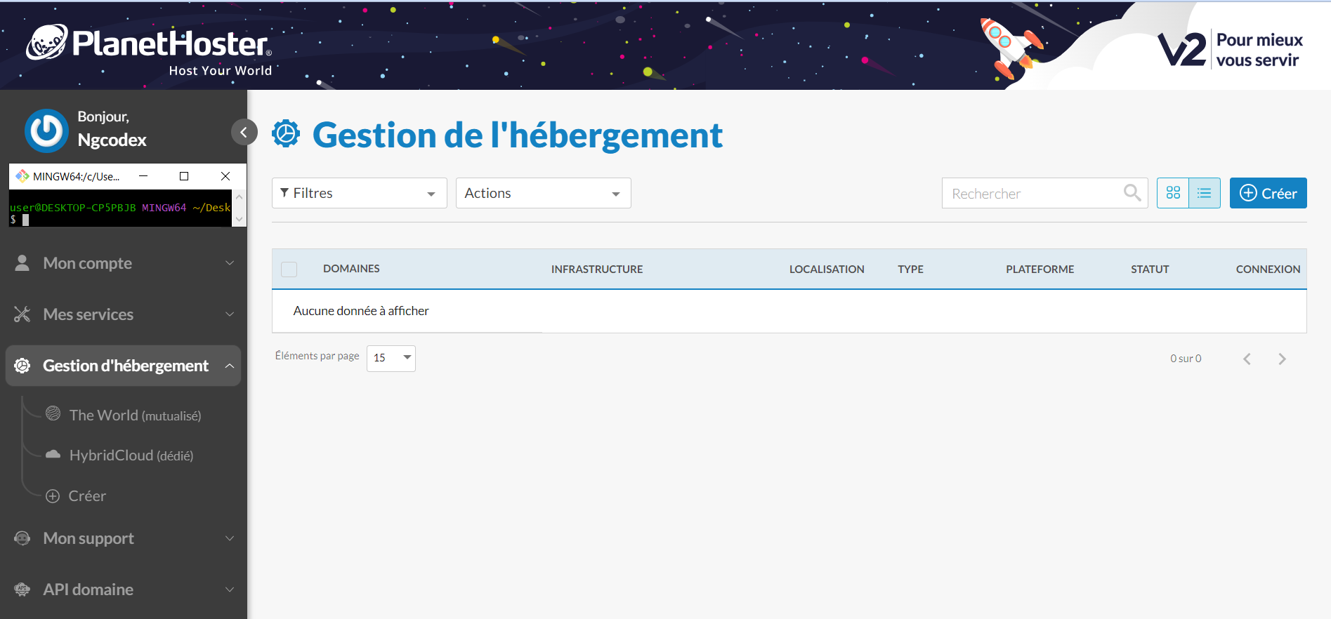The image size is (1331, 619).
Task: Go to the previous page arrow
Action: pos(1247,359)
